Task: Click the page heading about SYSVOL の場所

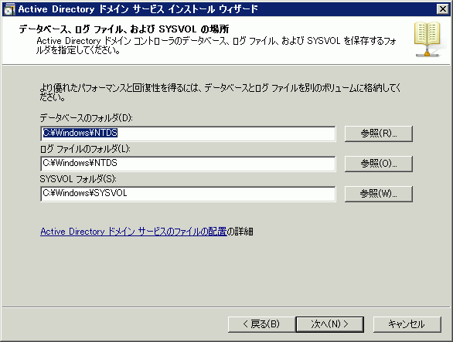Action: click(124, 29)
